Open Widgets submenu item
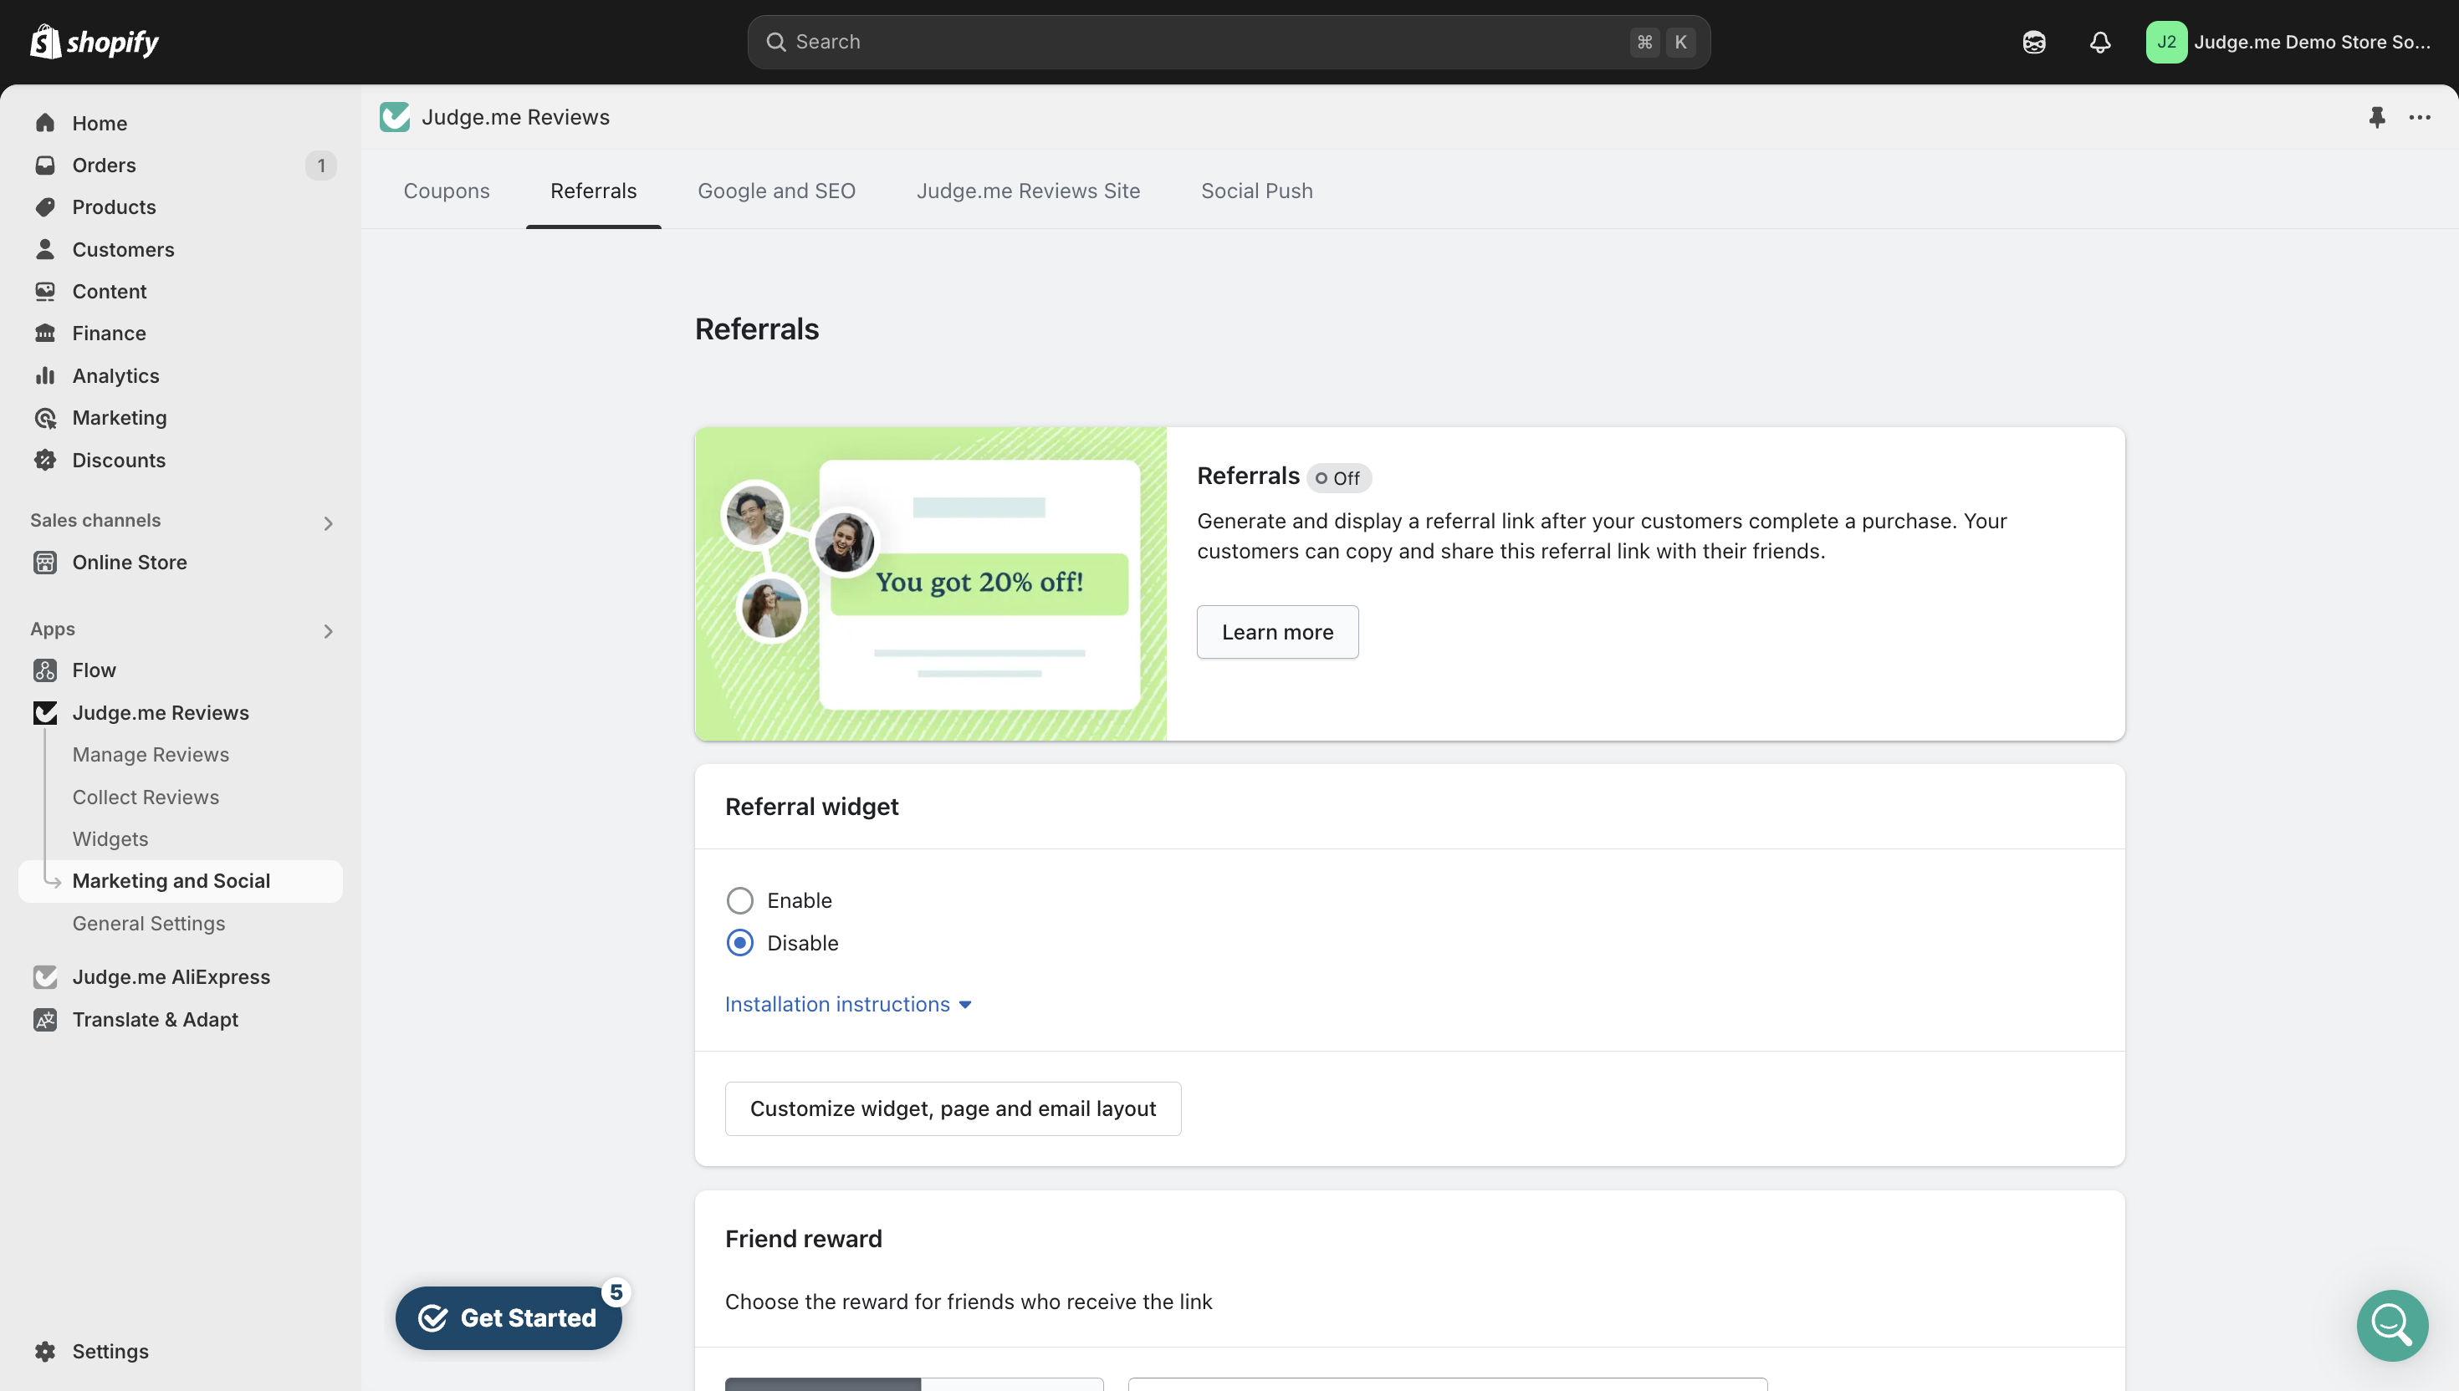The height and width of the screenshot is (1391, 2459). (111, 838)
